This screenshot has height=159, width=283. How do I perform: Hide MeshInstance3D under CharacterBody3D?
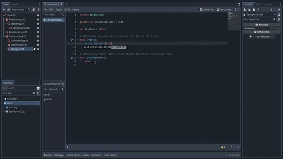(x=38, y=45)
